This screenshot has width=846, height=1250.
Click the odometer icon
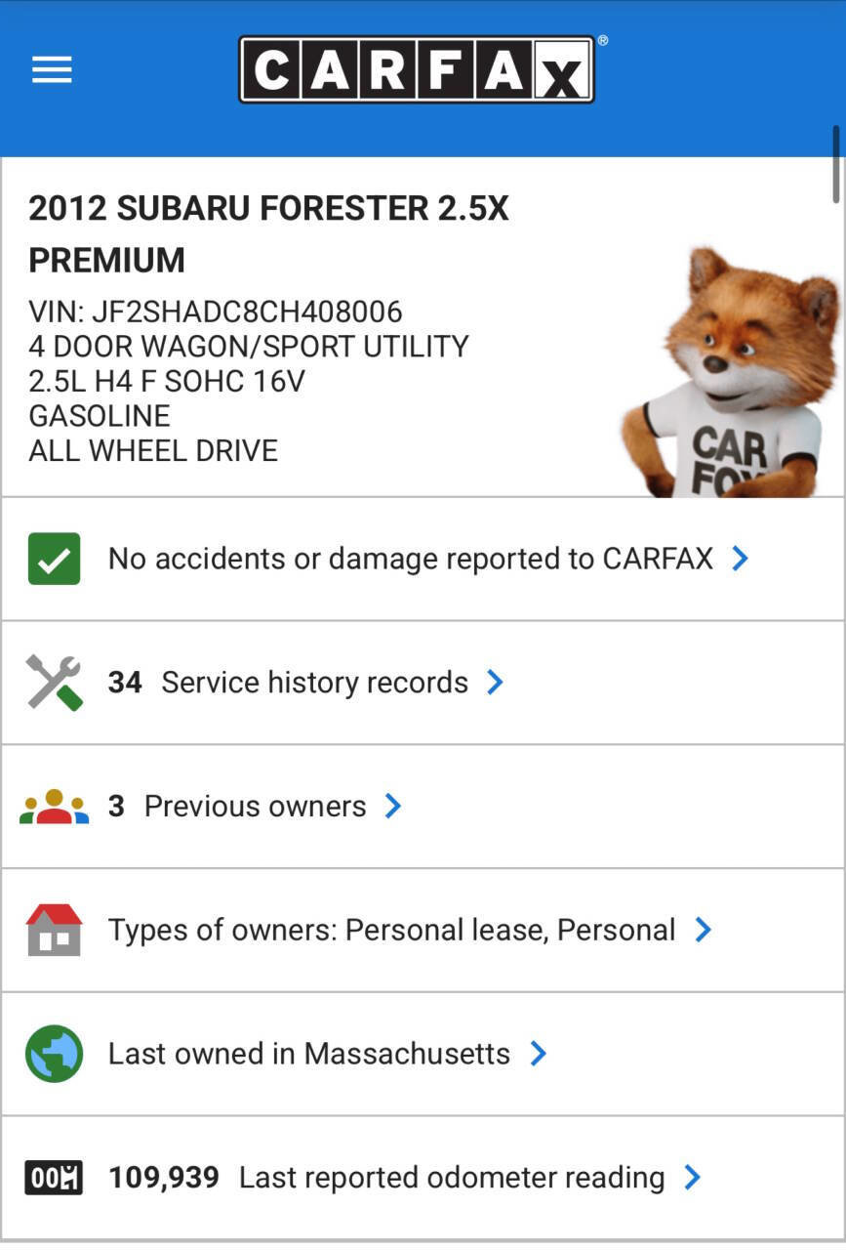54,1178
